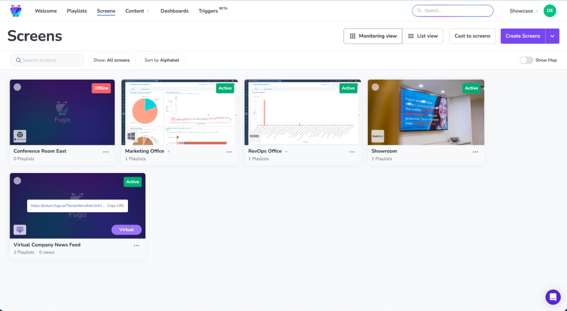
Task: Expand the Create Screens dropdown arrow
Action: click(552, 36)
